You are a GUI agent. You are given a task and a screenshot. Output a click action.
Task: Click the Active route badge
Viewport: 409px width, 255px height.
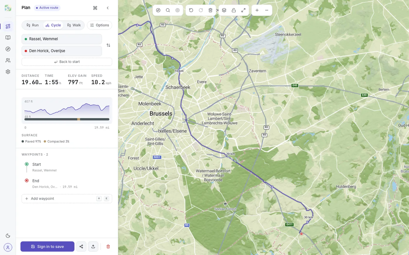(x=47, y=8)
